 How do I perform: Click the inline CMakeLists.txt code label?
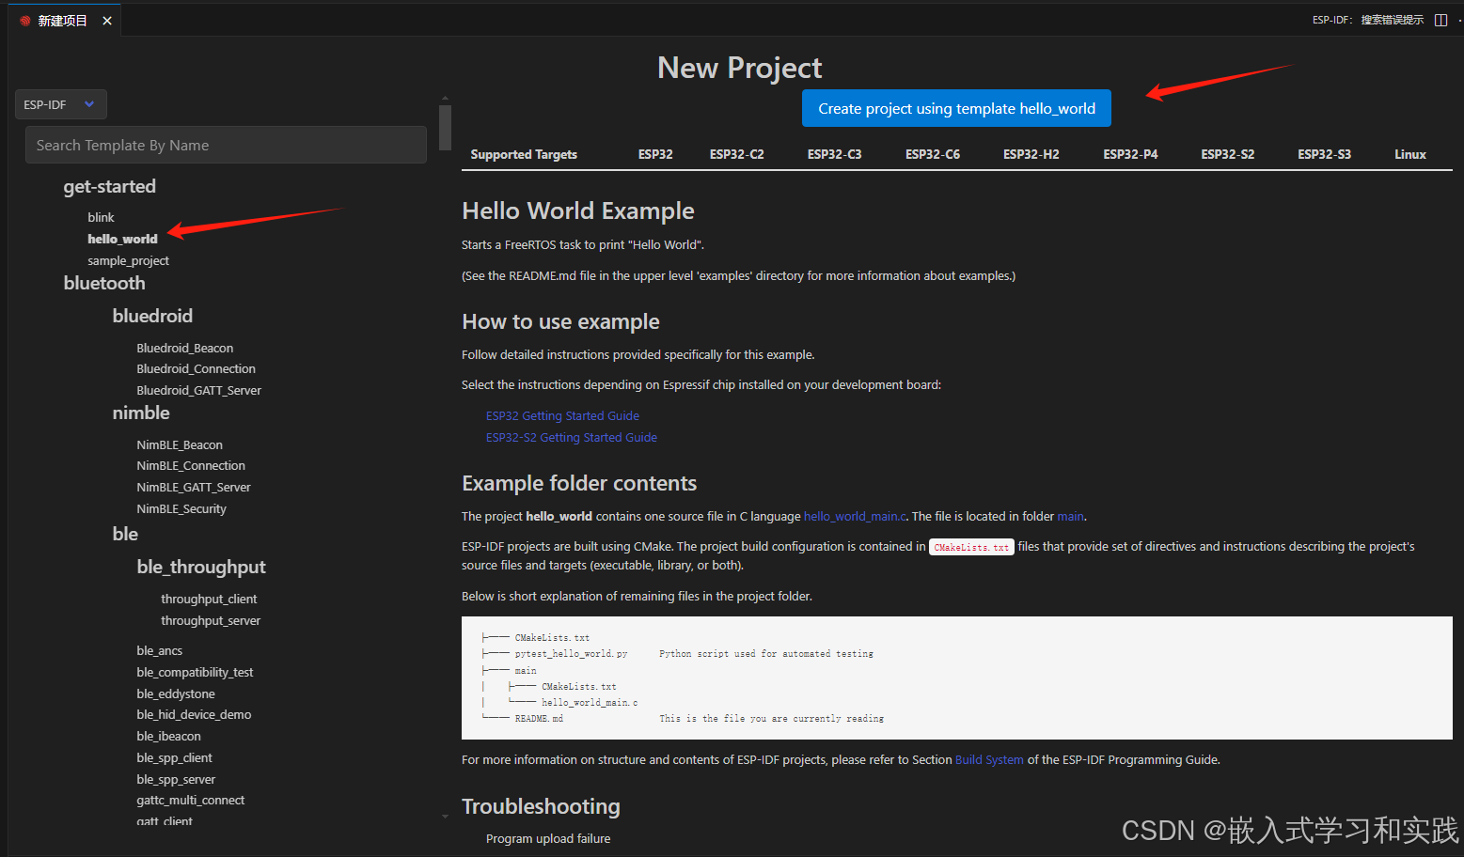971,547
